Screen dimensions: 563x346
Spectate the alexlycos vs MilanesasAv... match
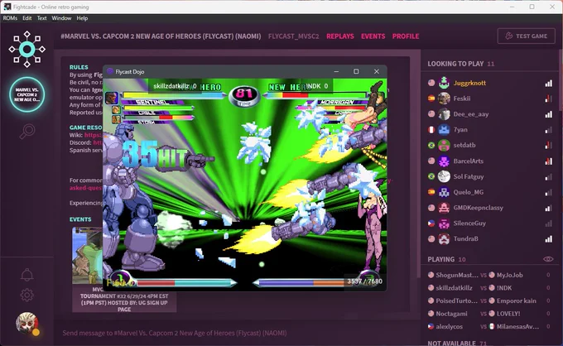coord(488,327)
